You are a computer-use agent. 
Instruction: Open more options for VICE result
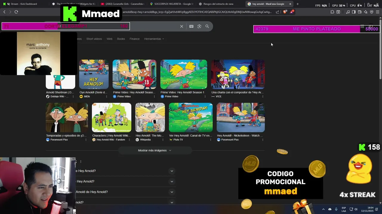[x=263, y=97]
